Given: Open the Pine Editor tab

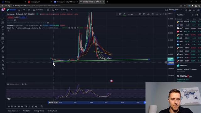Looking at the screenshot, I should (x=26, y=111).
